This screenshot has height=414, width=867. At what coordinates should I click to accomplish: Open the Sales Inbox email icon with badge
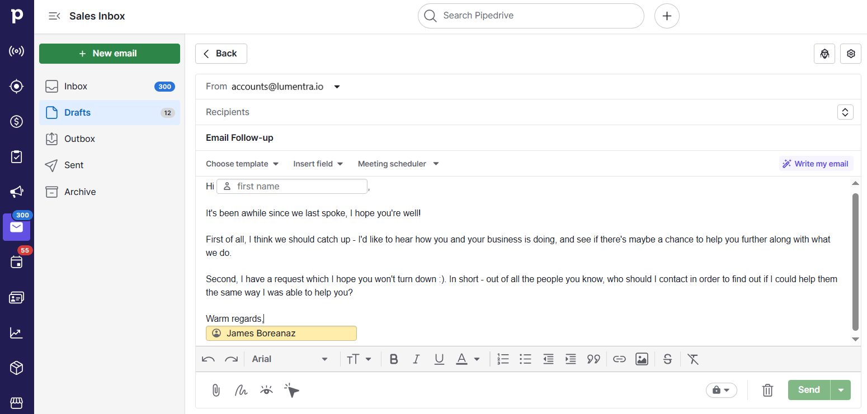point(17,227)
